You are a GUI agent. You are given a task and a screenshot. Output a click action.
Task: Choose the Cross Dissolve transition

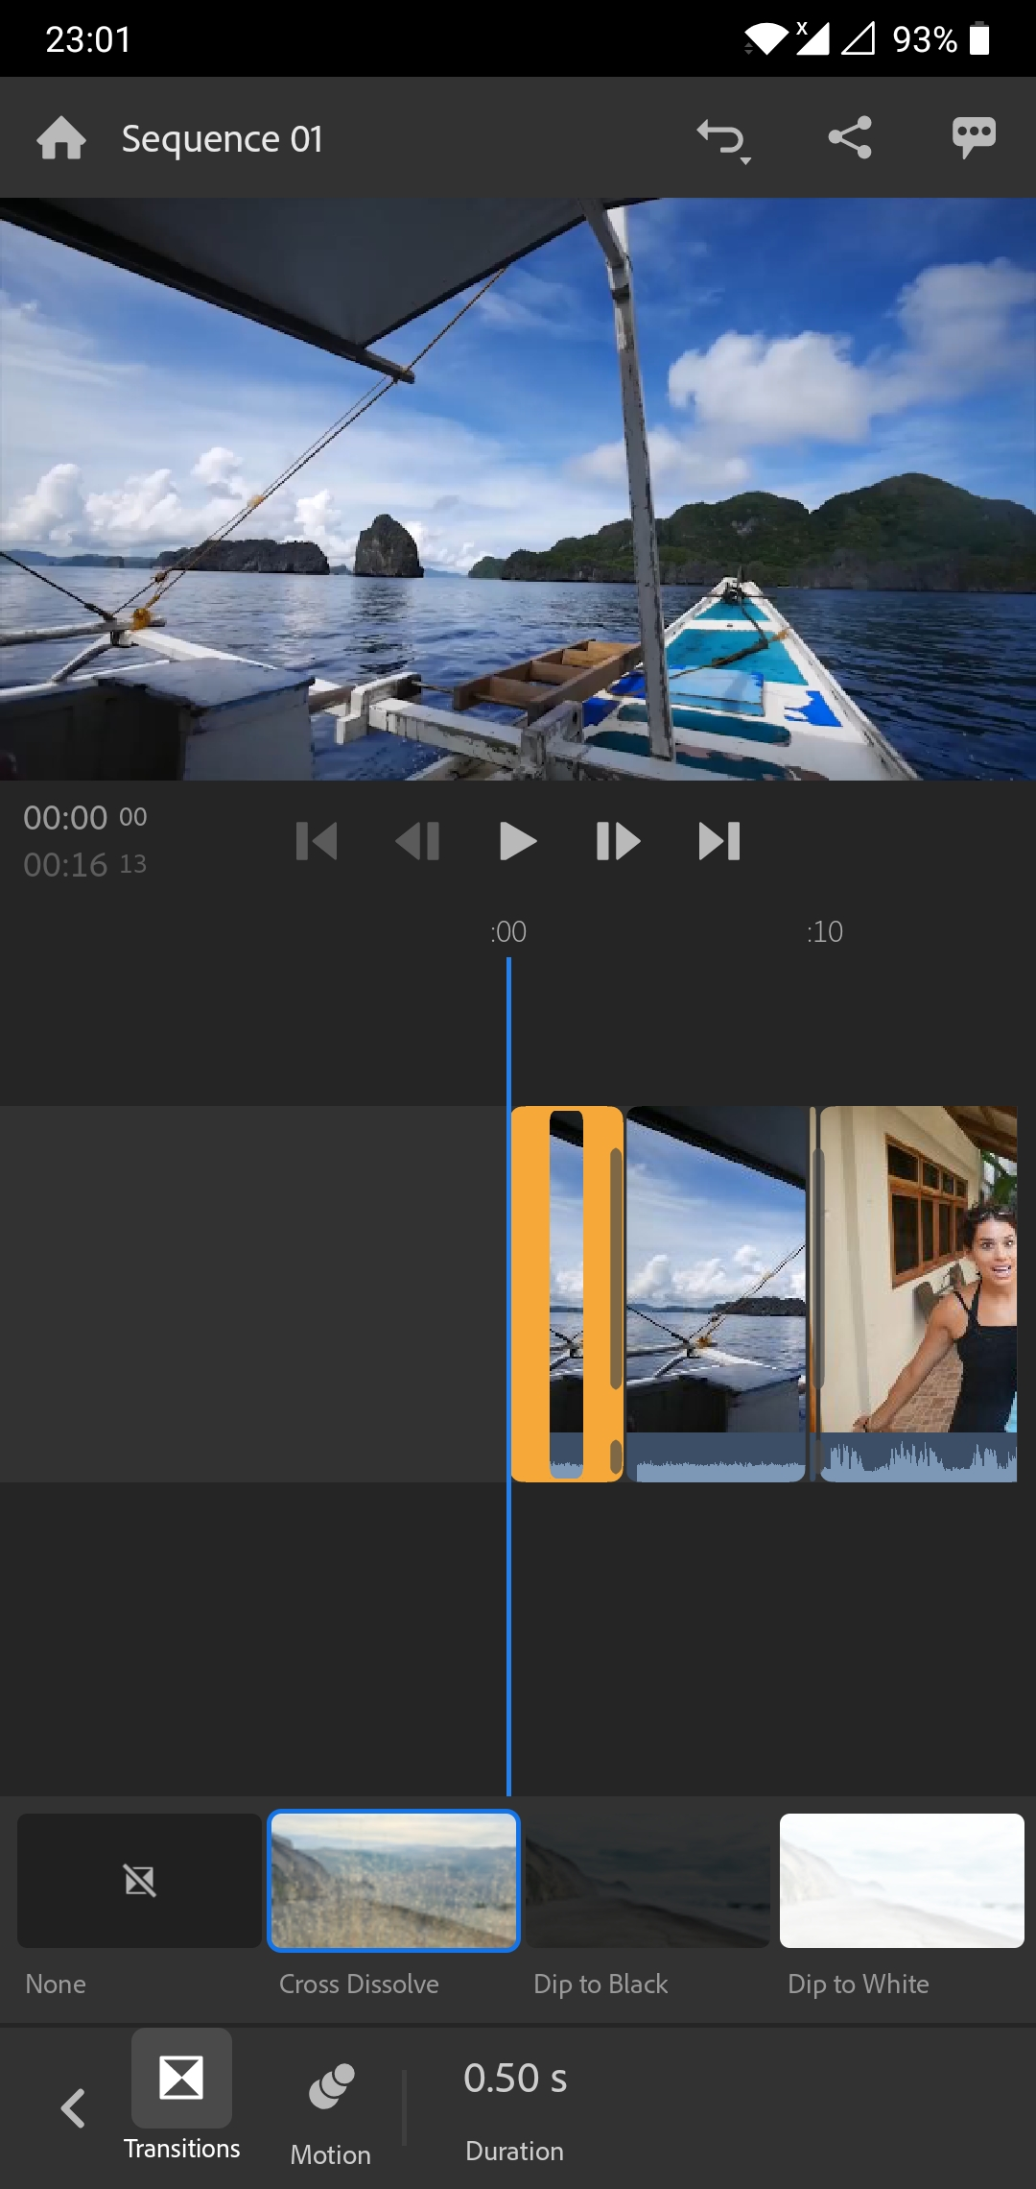tap(393, 1881)
